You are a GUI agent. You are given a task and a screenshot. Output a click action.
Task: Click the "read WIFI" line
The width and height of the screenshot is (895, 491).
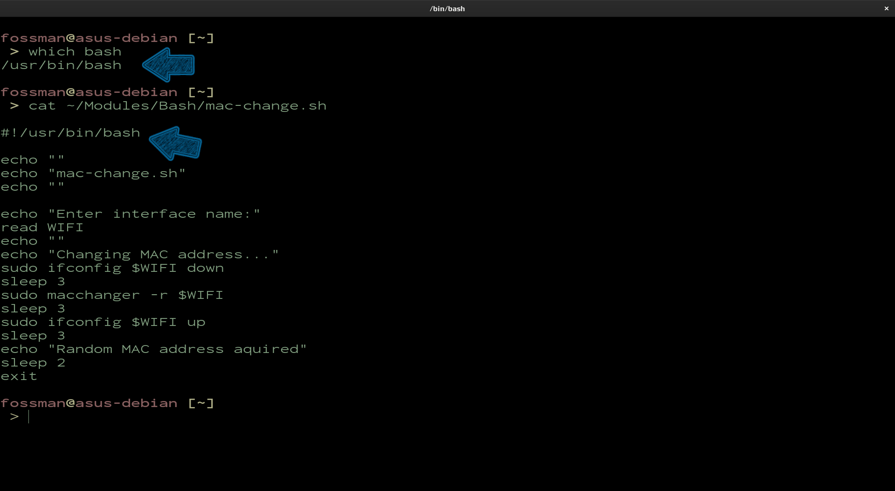(x=42, y=228)
